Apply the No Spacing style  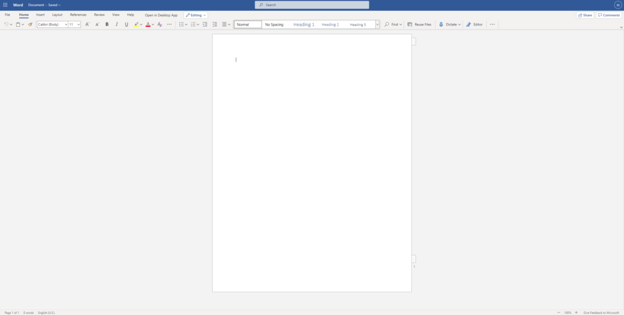tap(274, 24)
